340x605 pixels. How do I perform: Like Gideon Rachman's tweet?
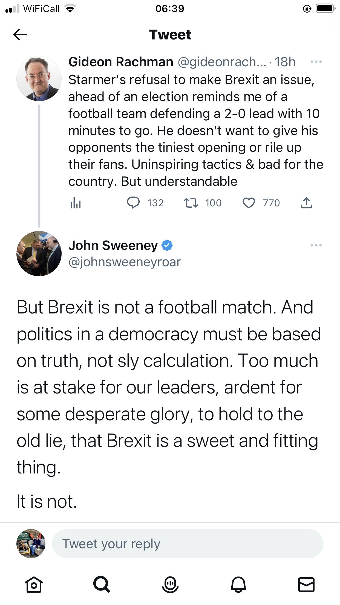(x=249, y=203)
